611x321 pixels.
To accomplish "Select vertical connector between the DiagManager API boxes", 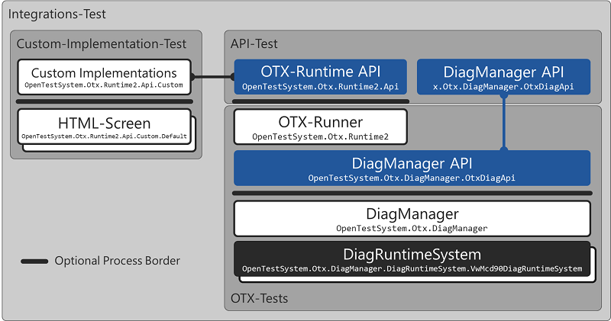I will click(503, 124).
